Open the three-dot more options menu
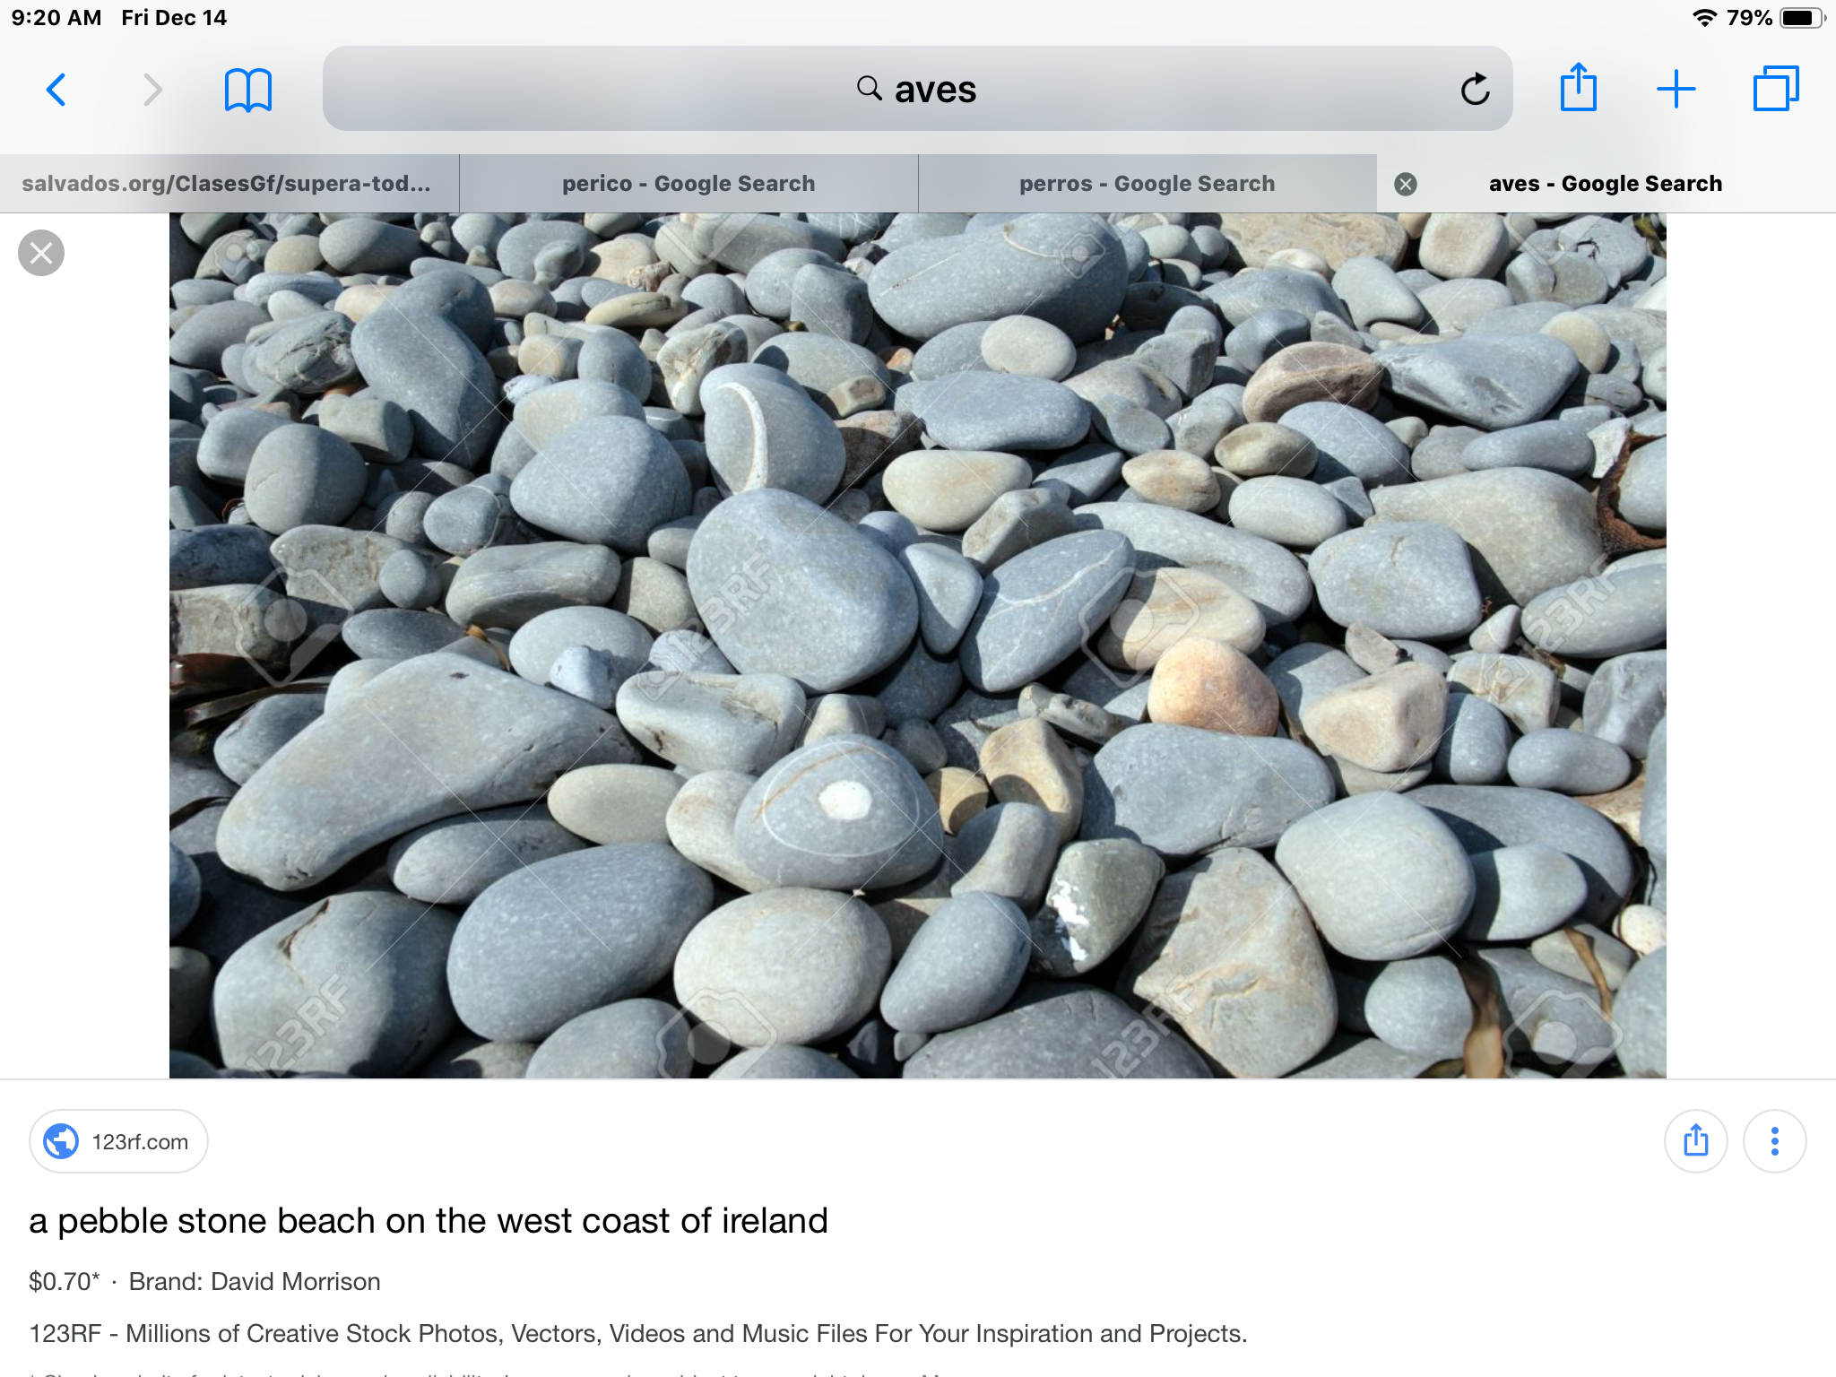The image size is (1836, 1377). (x=1774, y=1141)
